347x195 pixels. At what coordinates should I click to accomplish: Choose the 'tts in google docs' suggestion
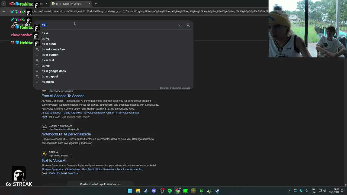coord(113,71)
